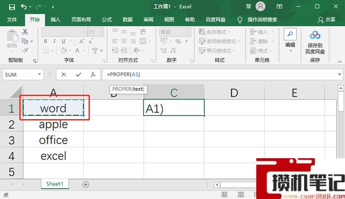
Task: Click the Sheet1 tab
Action: 55,184
